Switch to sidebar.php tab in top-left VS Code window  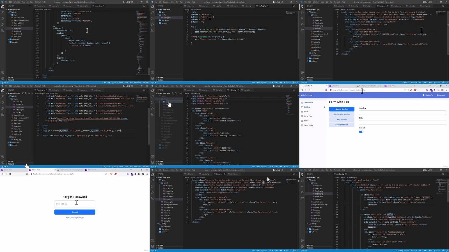click(84, 6)
